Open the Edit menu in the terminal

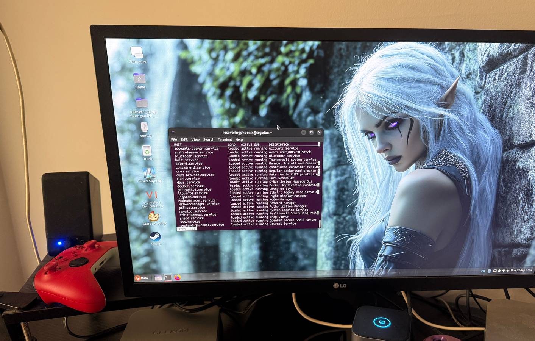[184, 139]
